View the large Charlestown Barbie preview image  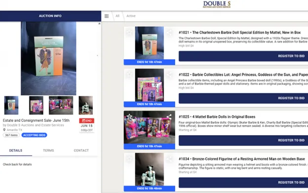coord(48,58)
